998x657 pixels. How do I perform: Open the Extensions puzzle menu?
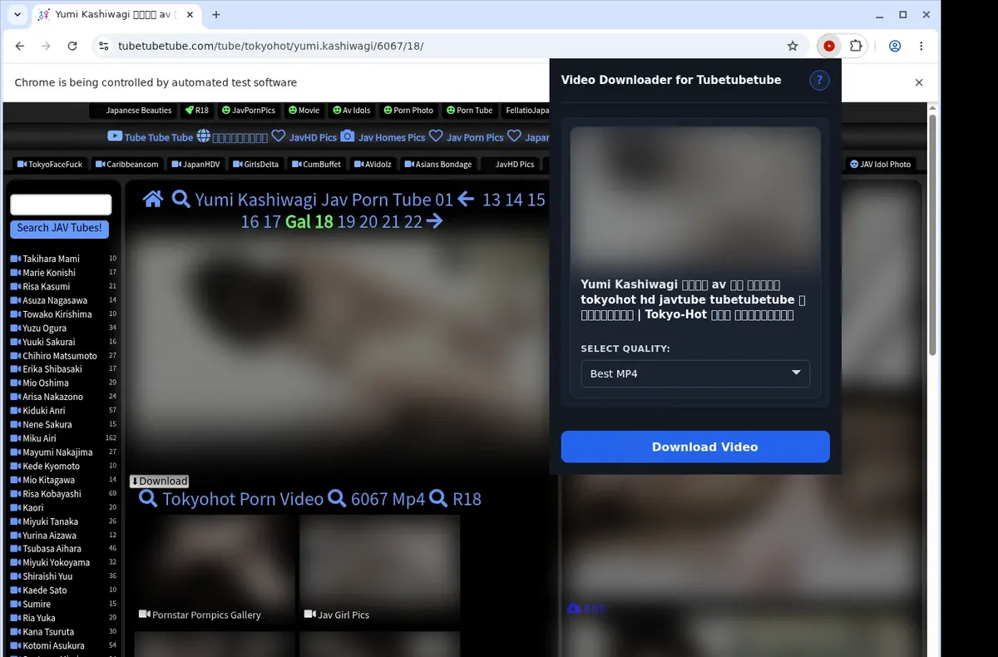click(x=856, y=47)
